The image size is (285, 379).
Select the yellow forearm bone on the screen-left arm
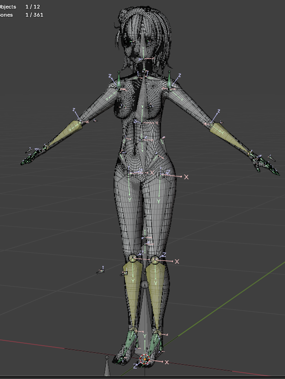coord(65,134)
